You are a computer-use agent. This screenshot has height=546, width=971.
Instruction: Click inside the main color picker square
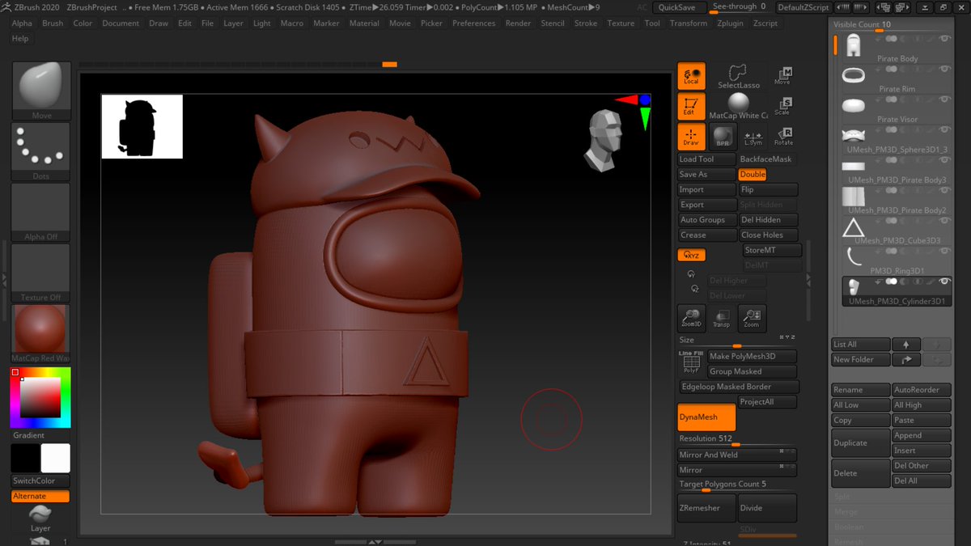(40, 397)
